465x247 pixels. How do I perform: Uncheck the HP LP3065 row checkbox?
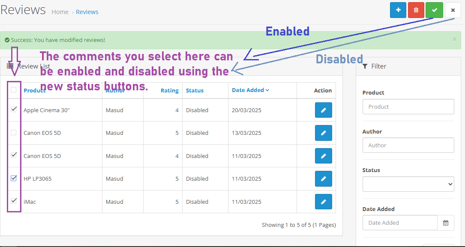pos(14,179)
